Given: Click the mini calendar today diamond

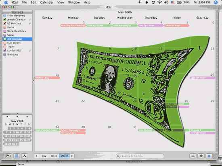Looking at the screenshot, I should (17, 117).
